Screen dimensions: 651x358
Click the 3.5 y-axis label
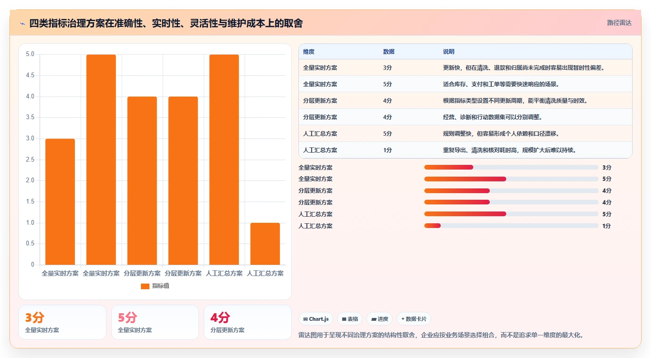(x=30, y=117)
